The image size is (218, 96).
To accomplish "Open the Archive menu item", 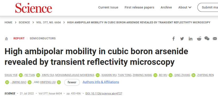I will [x=166, y=7].
